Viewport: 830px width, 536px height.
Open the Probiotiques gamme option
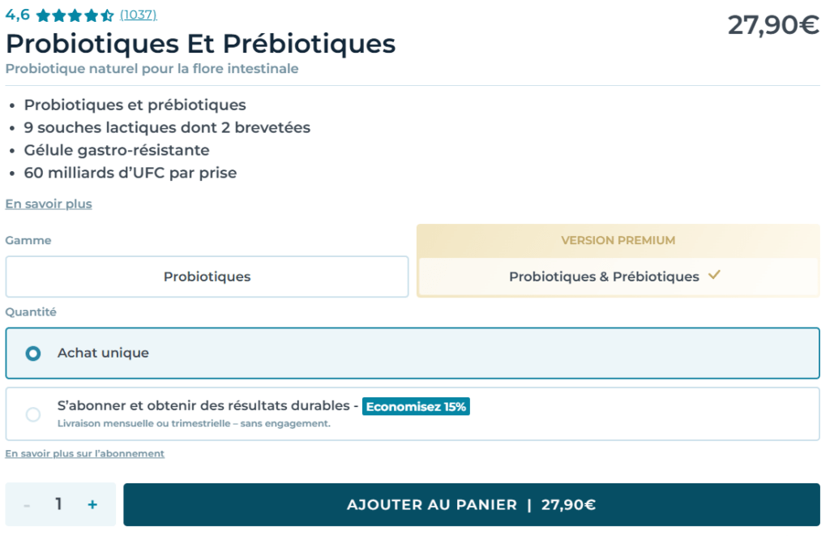[207, 277]
